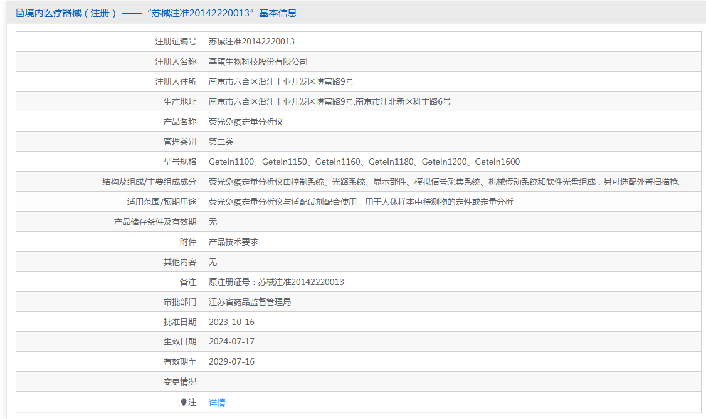
Task: Click the 管理类别 label
Action: click(180, 142)
